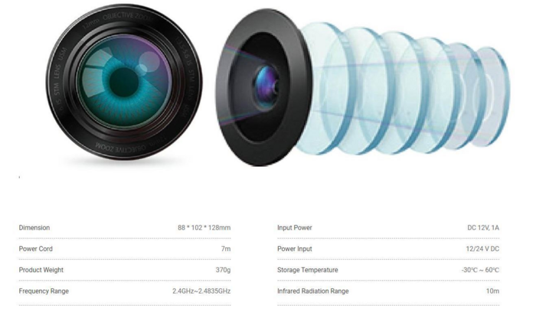The image size is (536, 325).
Task: Select the Product Weight label
Action: point(41,270)
